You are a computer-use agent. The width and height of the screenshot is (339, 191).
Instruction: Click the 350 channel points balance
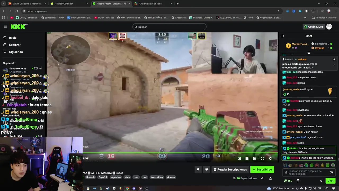(288, 181)
